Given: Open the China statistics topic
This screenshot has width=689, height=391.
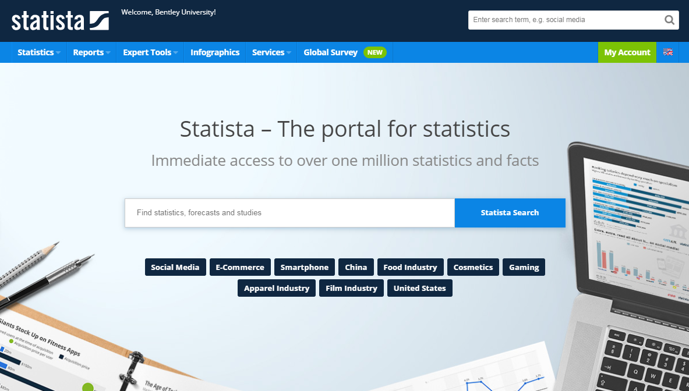Looking at the screenshot, I should coord(356,267).
